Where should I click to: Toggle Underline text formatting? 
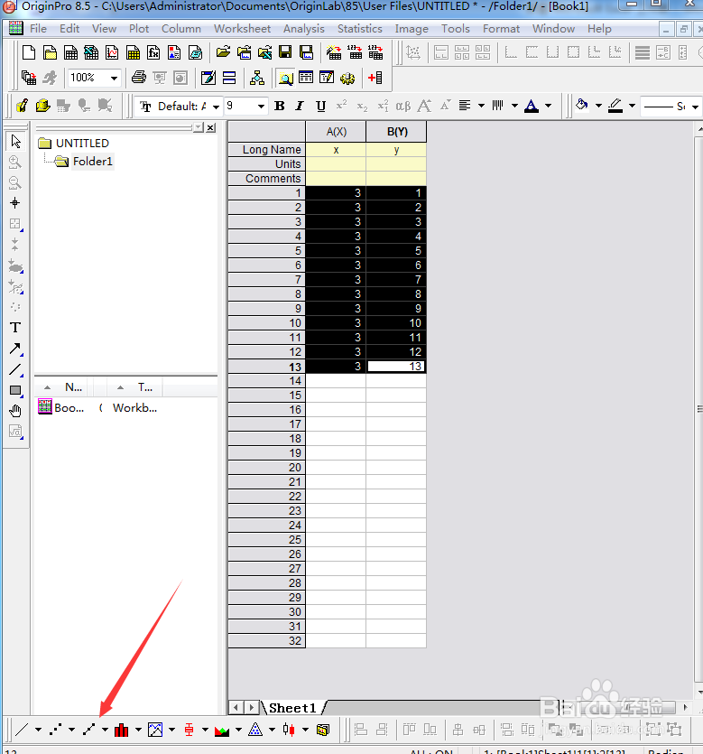click(321, 106)
